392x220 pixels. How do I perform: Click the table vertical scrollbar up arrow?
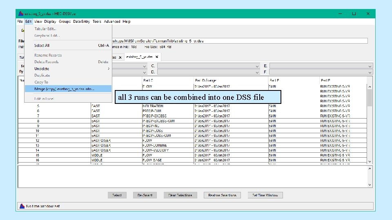coord(370,86)
